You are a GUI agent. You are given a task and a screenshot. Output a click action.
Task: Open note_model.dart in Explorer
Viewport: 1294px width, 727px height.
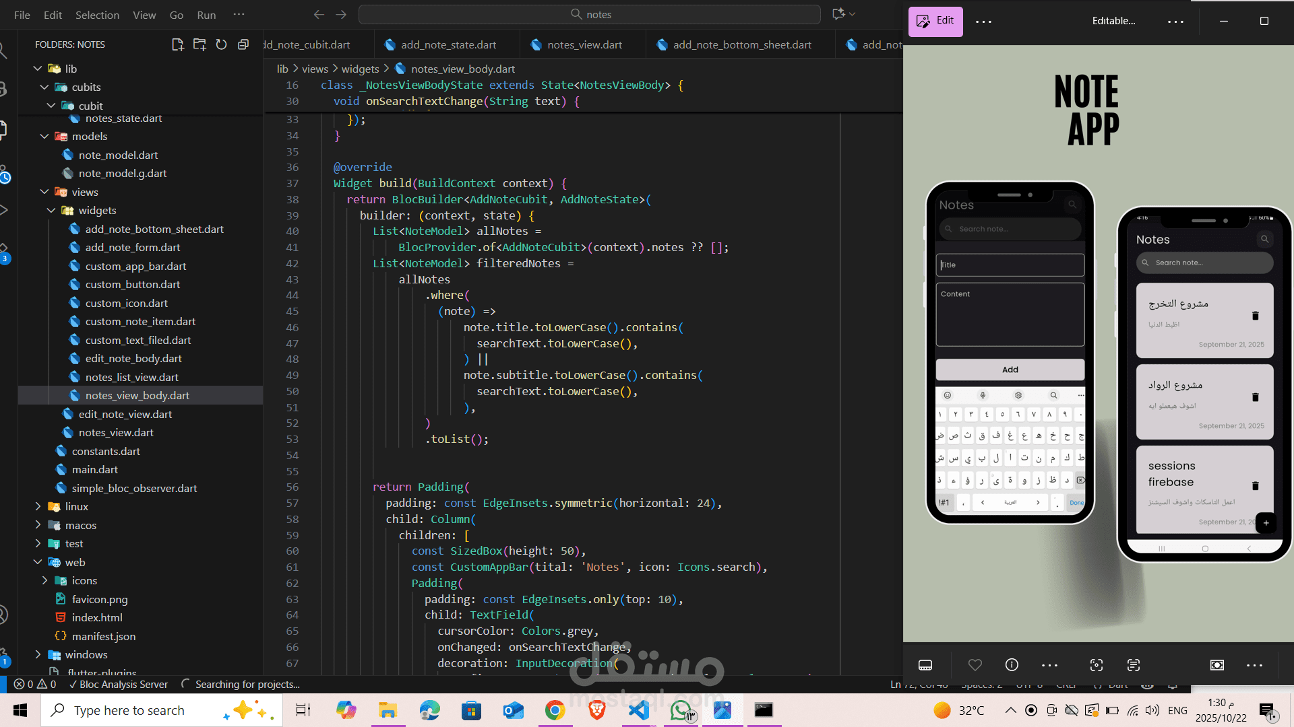(x=118, y=155)
